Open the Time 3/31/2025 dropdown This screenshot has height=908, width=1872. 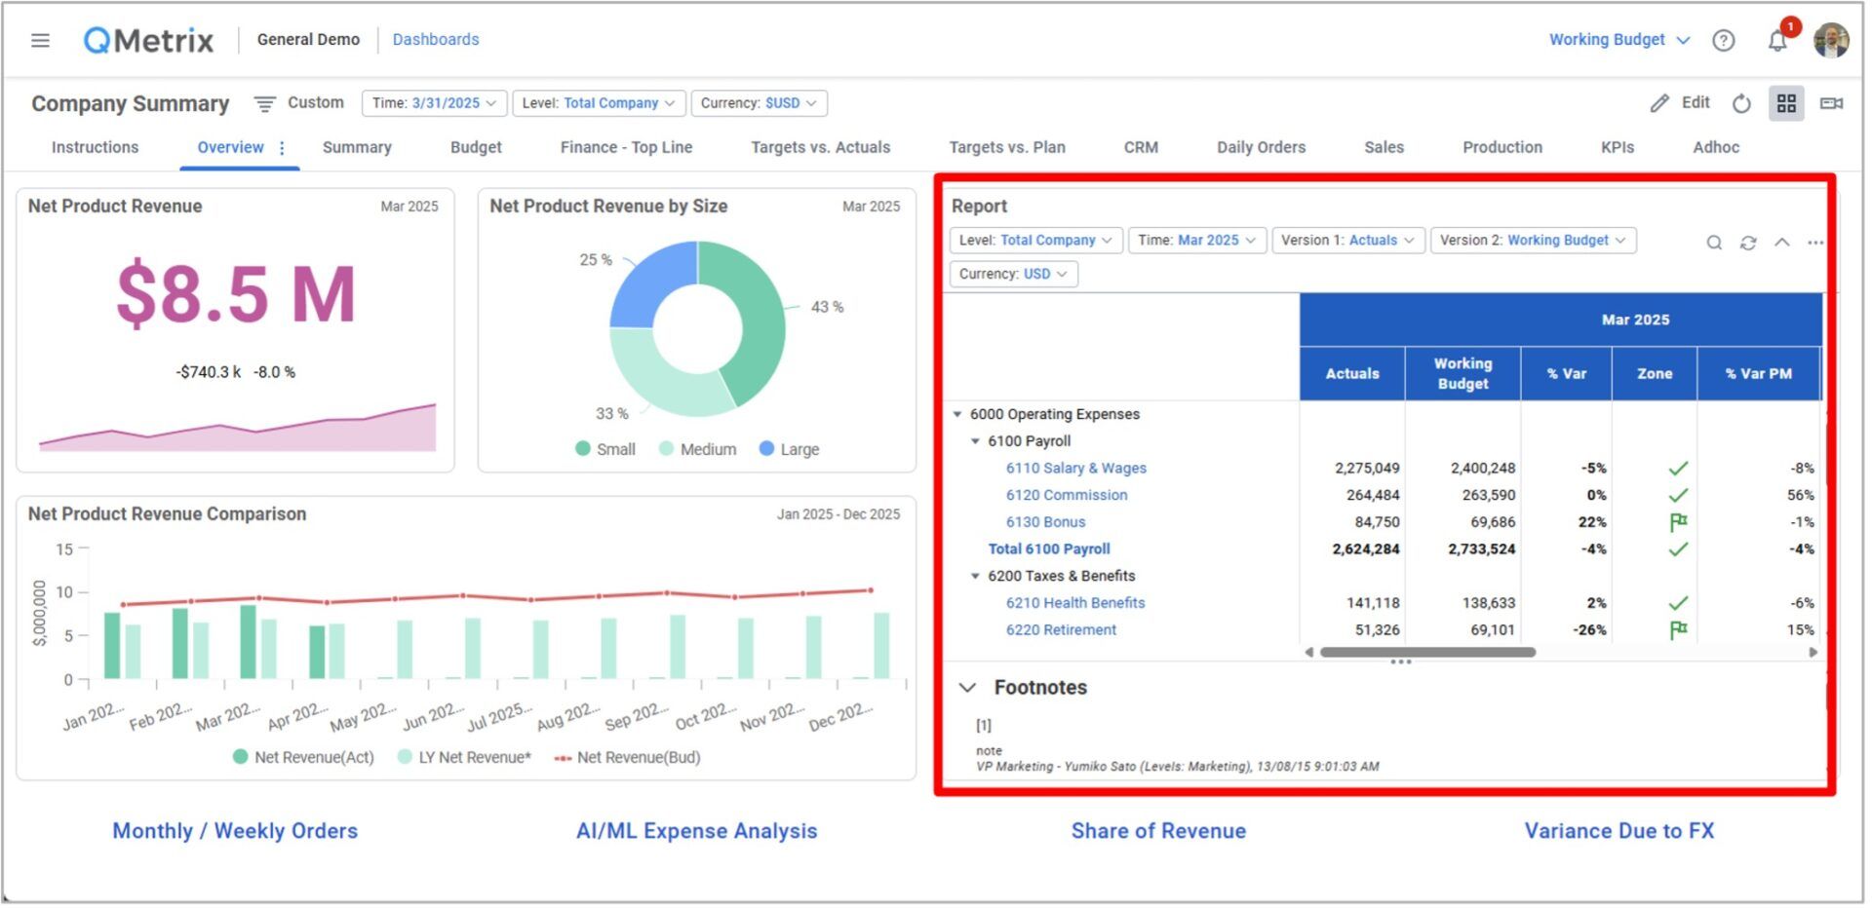pos(434,103)
